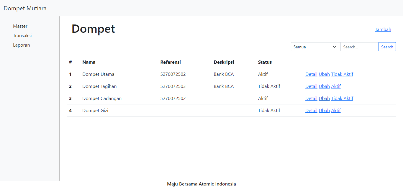Click Ubah for Dompet Gizi
403x192 pixels.
[324, 110]
